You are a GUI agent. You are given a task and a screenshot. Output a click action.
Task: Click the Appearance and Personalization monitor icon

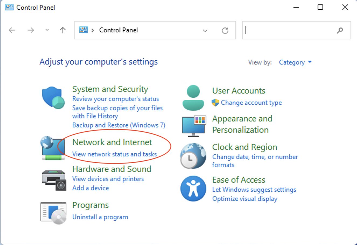pos(194,126)
